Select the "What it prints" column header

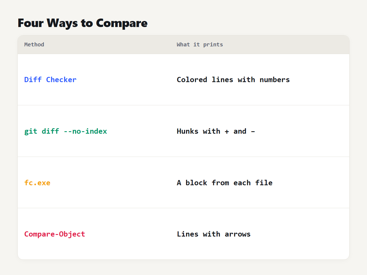pyautogui.click(x=200, y=44)
